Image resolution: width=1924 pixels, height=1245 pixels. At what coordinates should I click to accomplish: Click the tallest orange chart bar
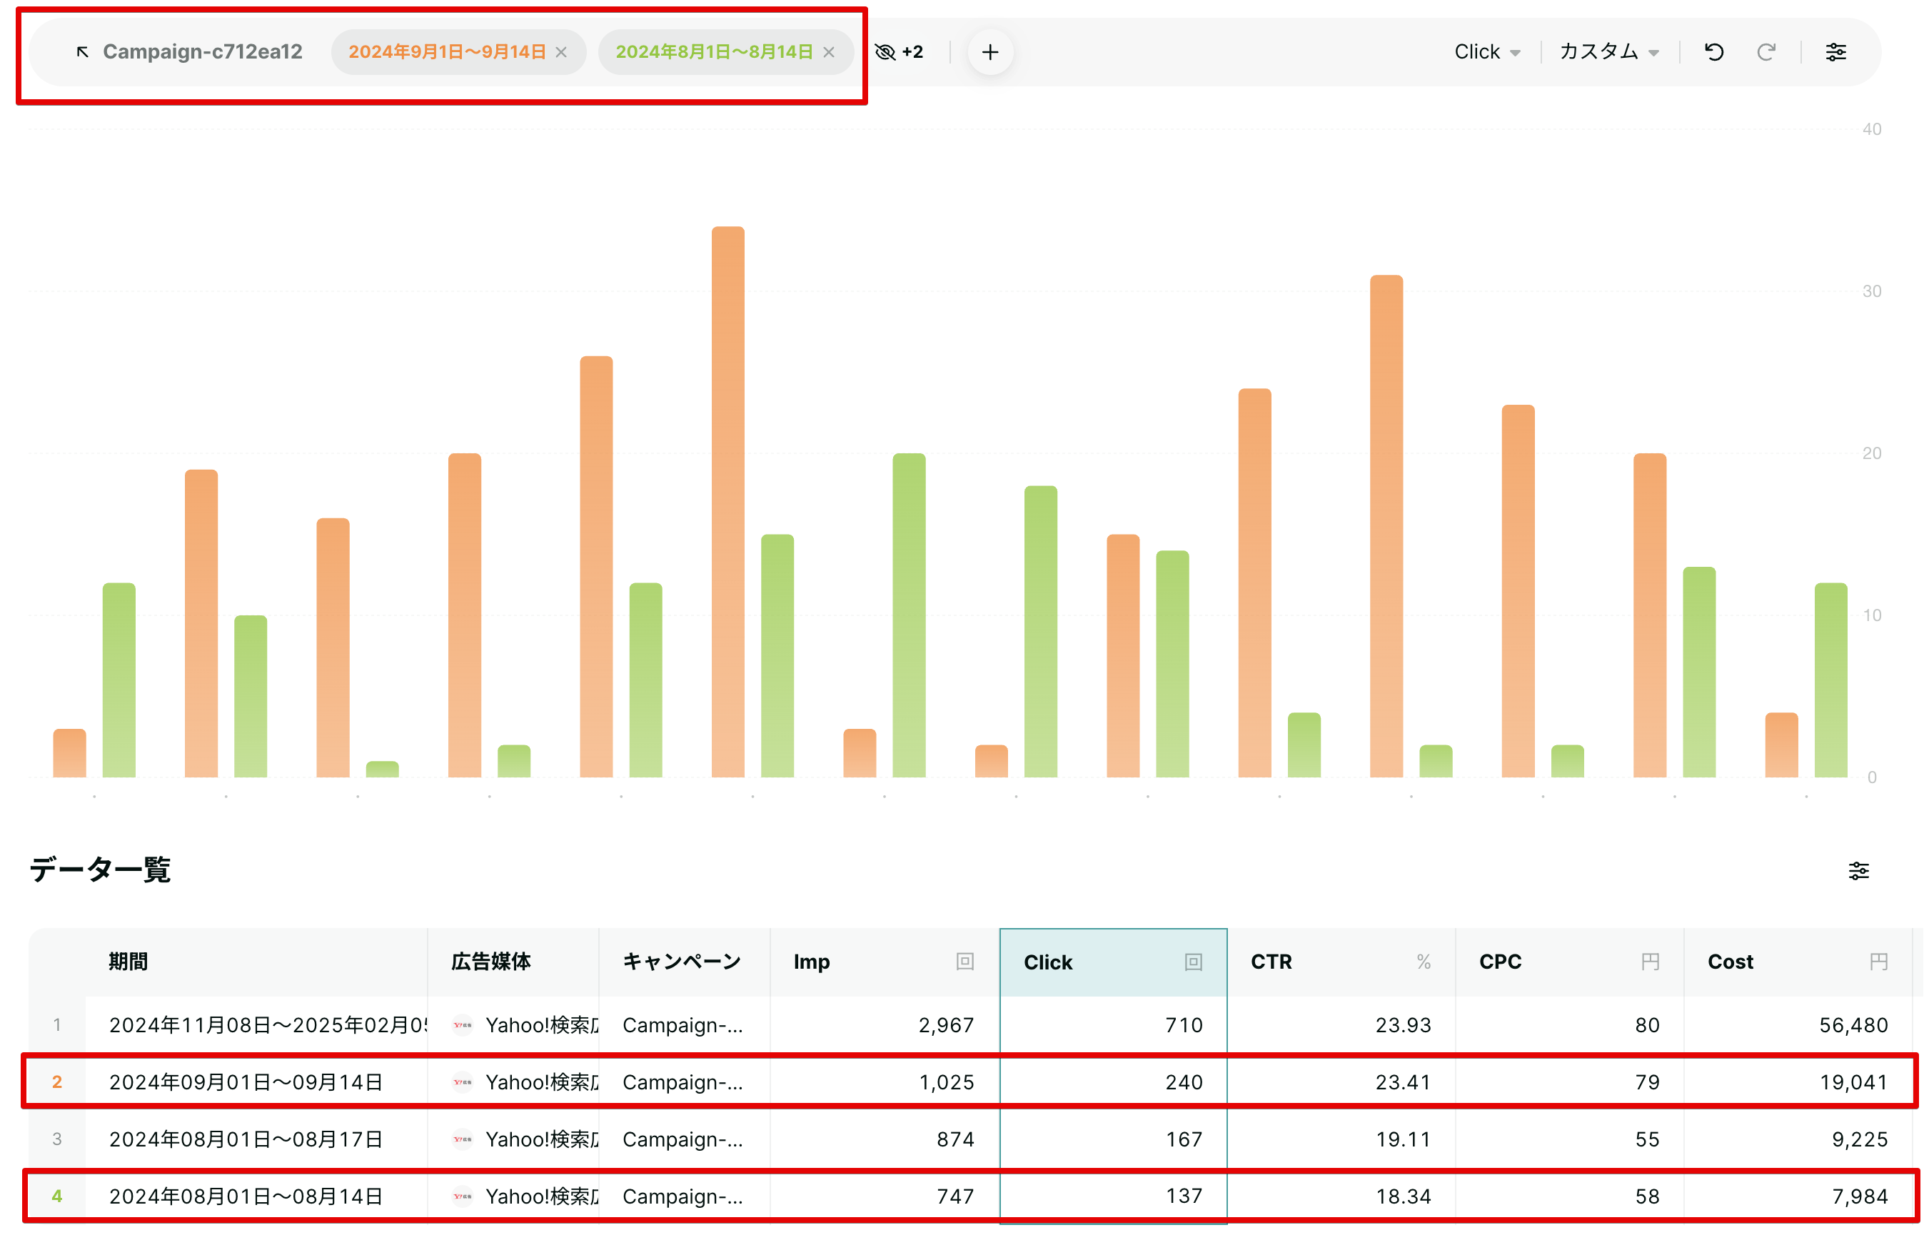(x=727, y=501)
